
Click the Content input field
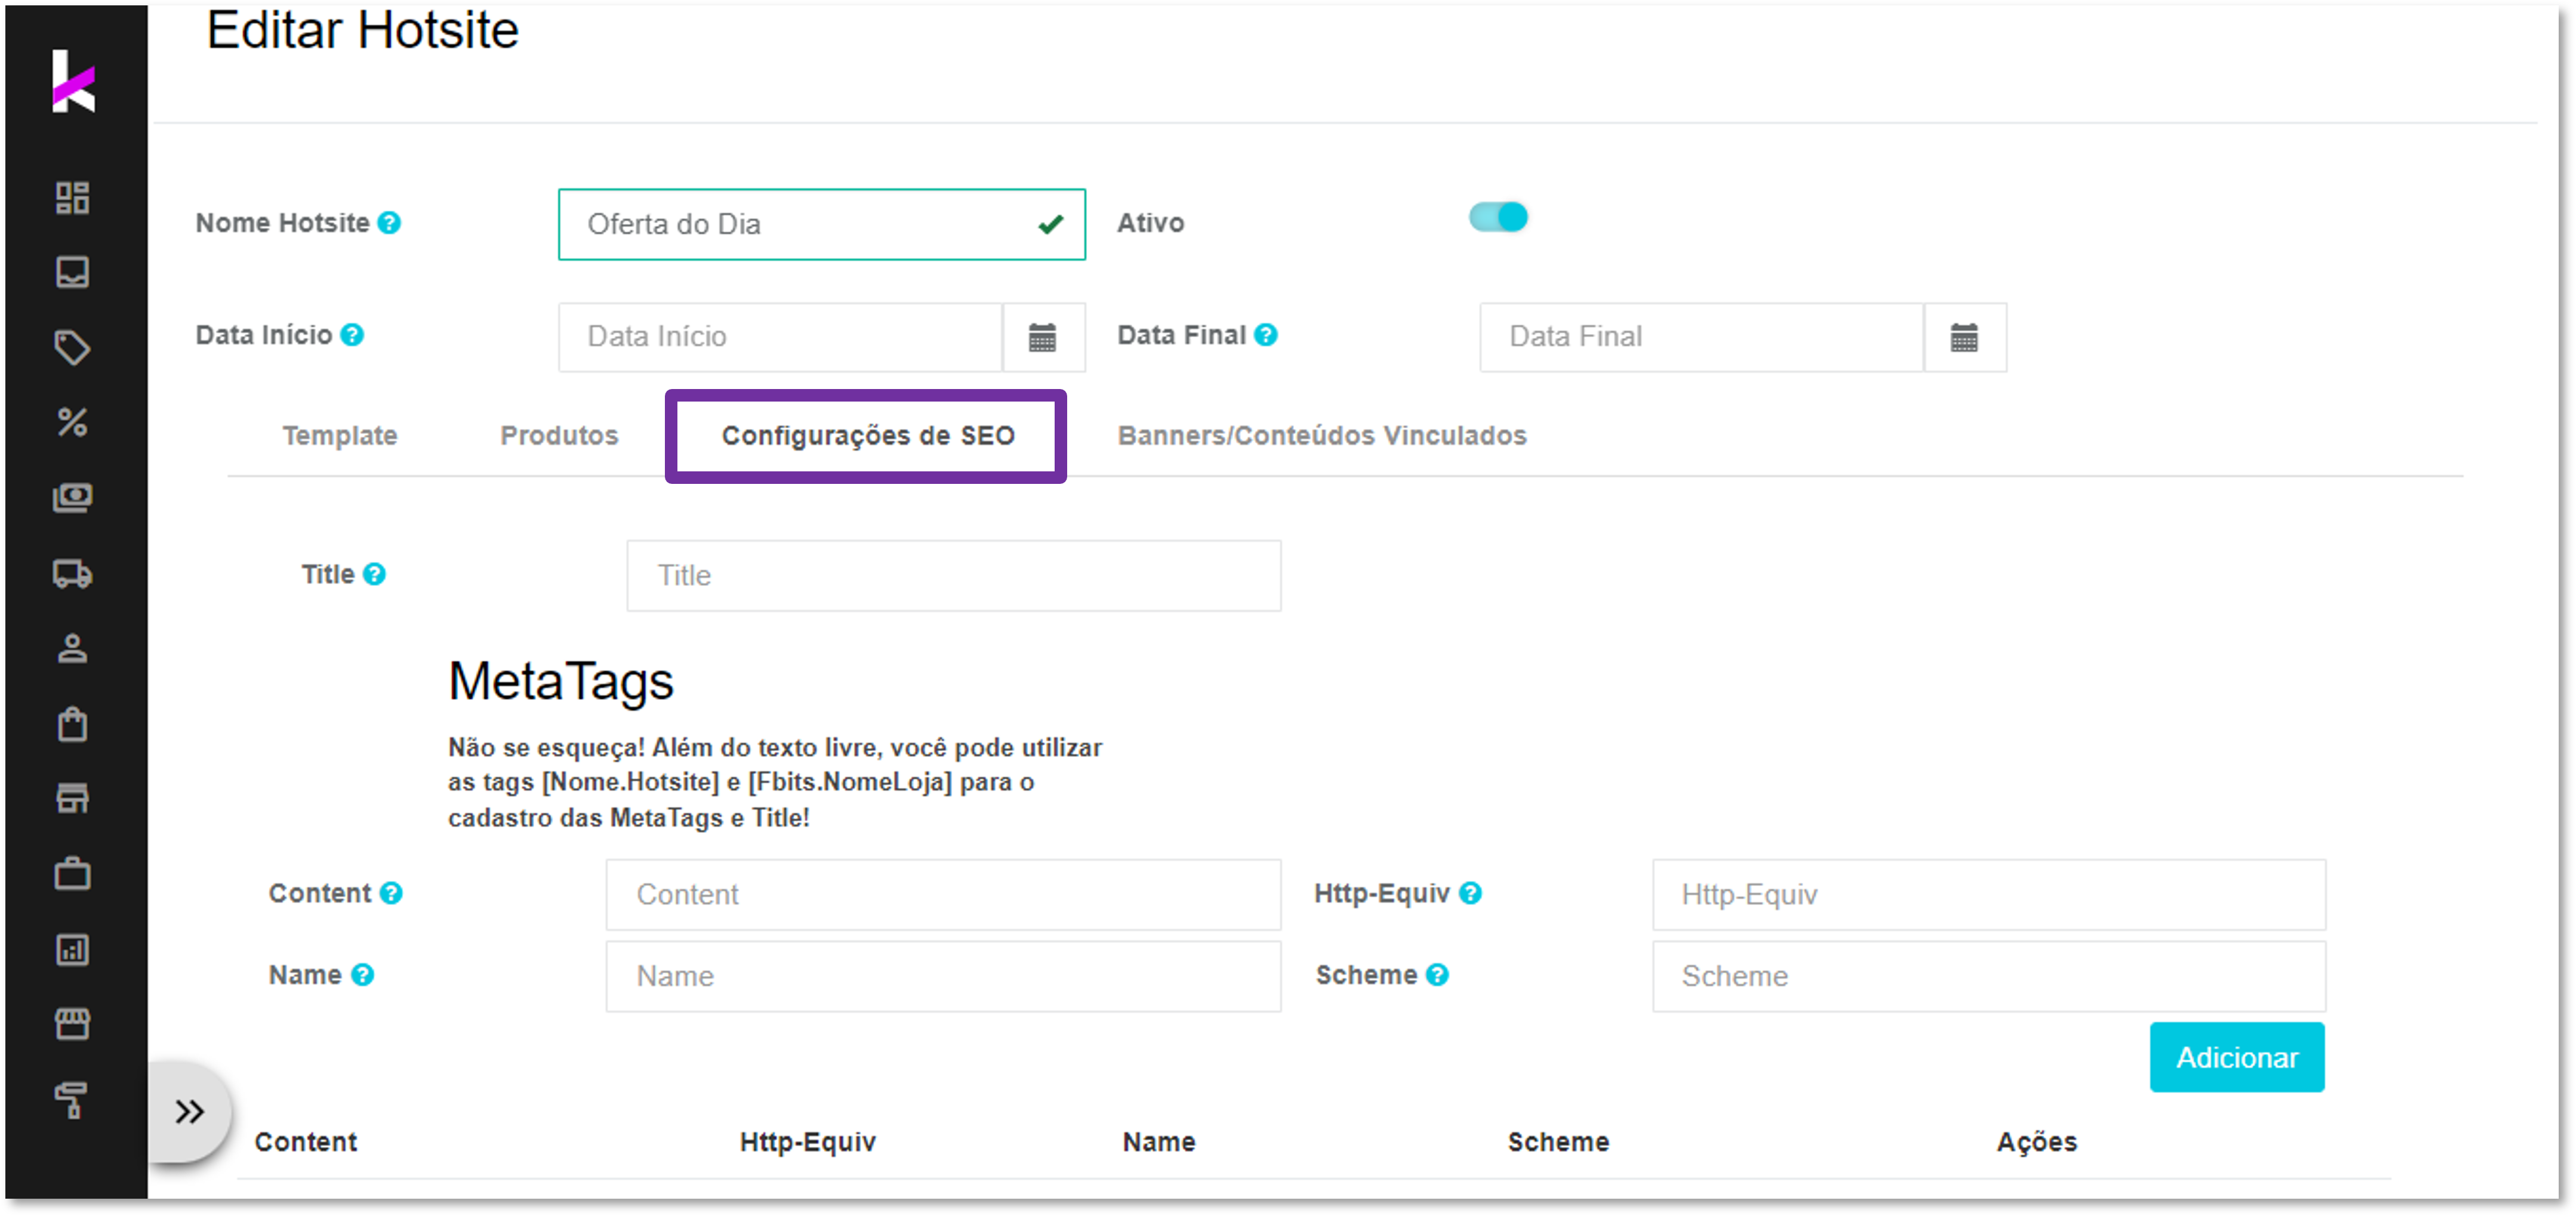pyautogui.click(x=943, y=895)
